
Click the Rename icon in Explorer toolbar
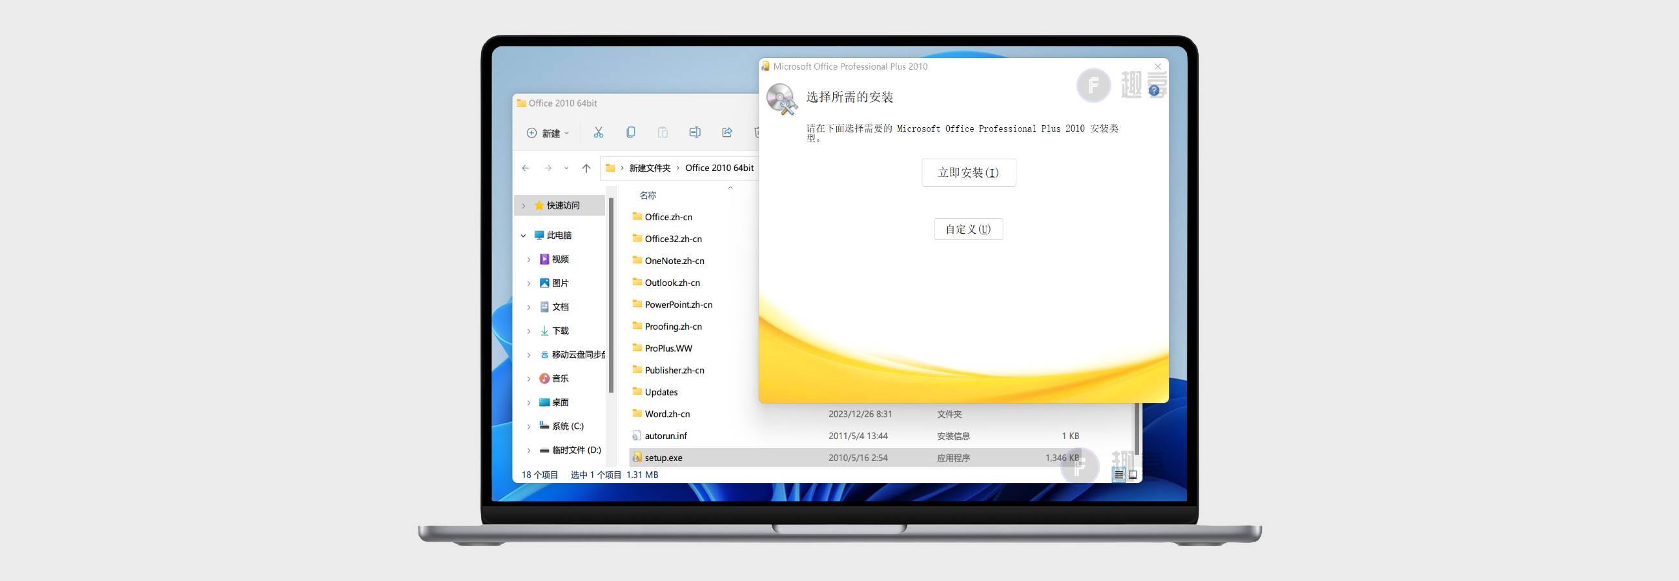(695, 132)
